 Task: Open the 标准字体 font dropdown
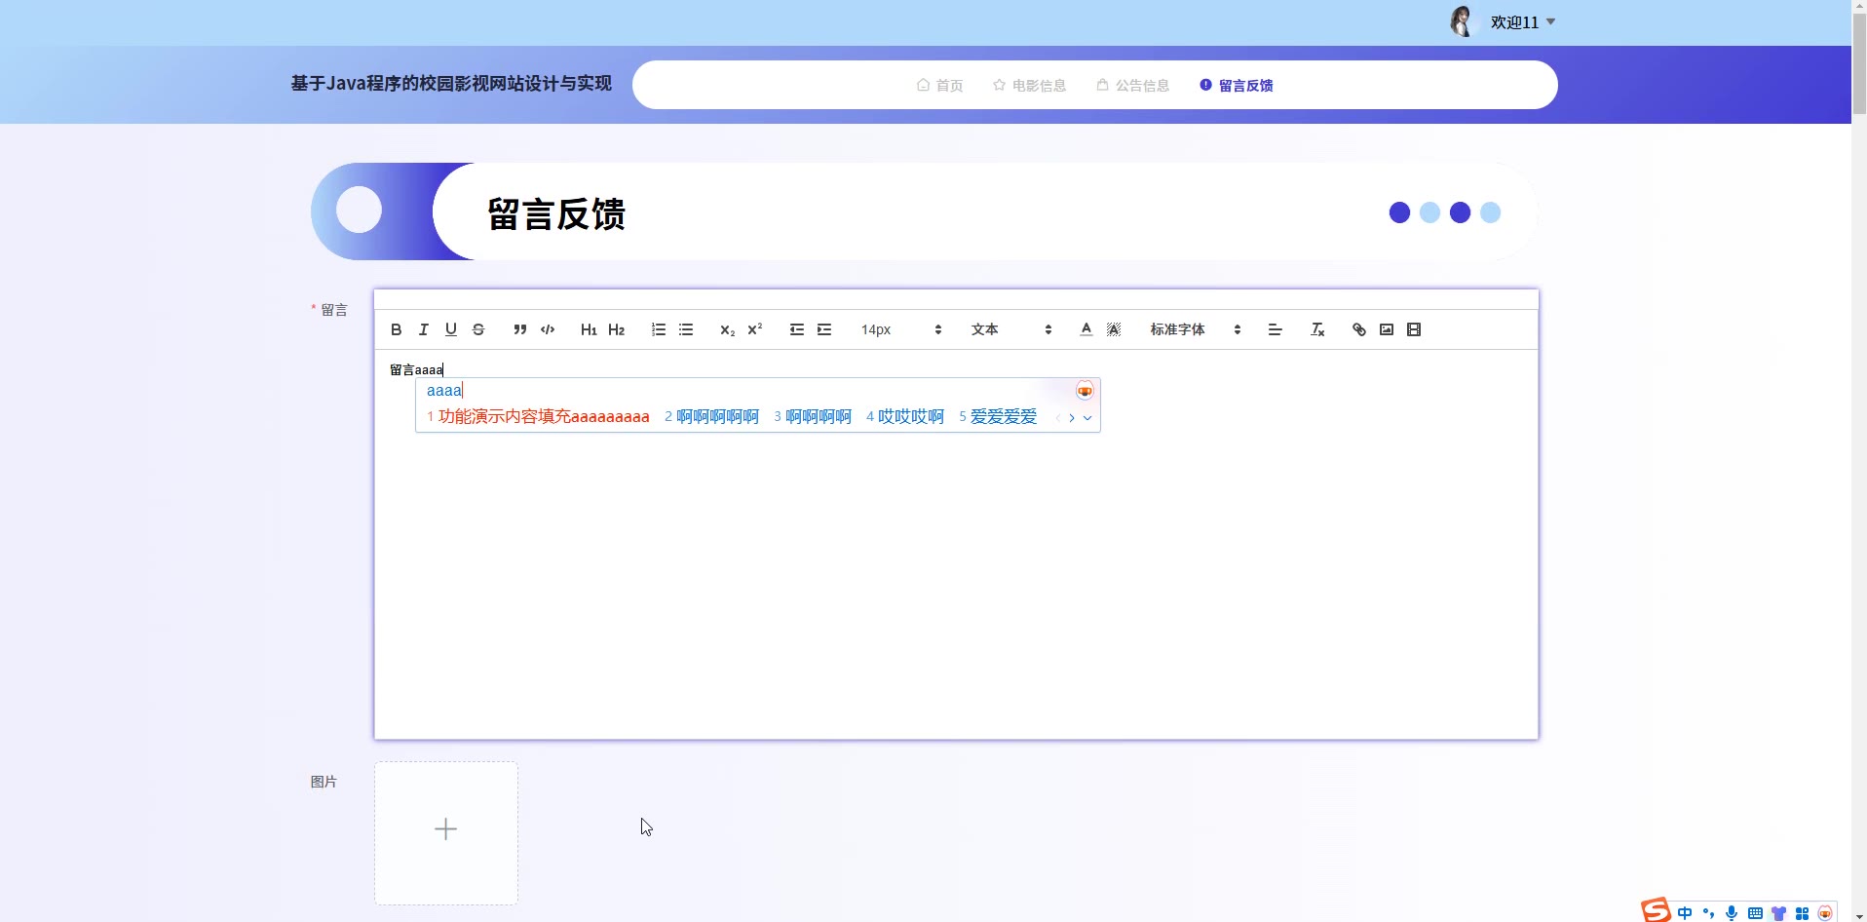1195,330
